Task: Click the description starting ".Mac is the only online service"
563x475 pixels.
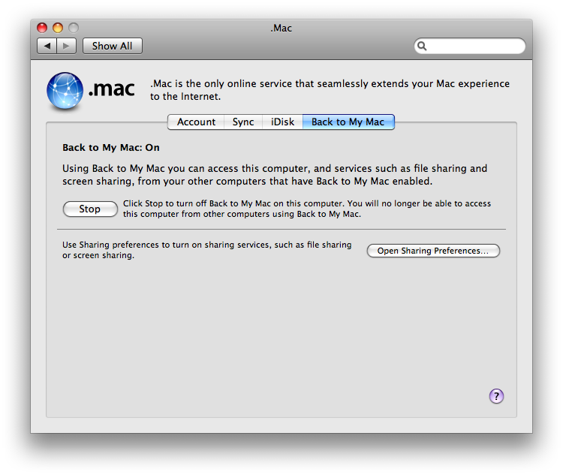Action: [x=330, y=90]
